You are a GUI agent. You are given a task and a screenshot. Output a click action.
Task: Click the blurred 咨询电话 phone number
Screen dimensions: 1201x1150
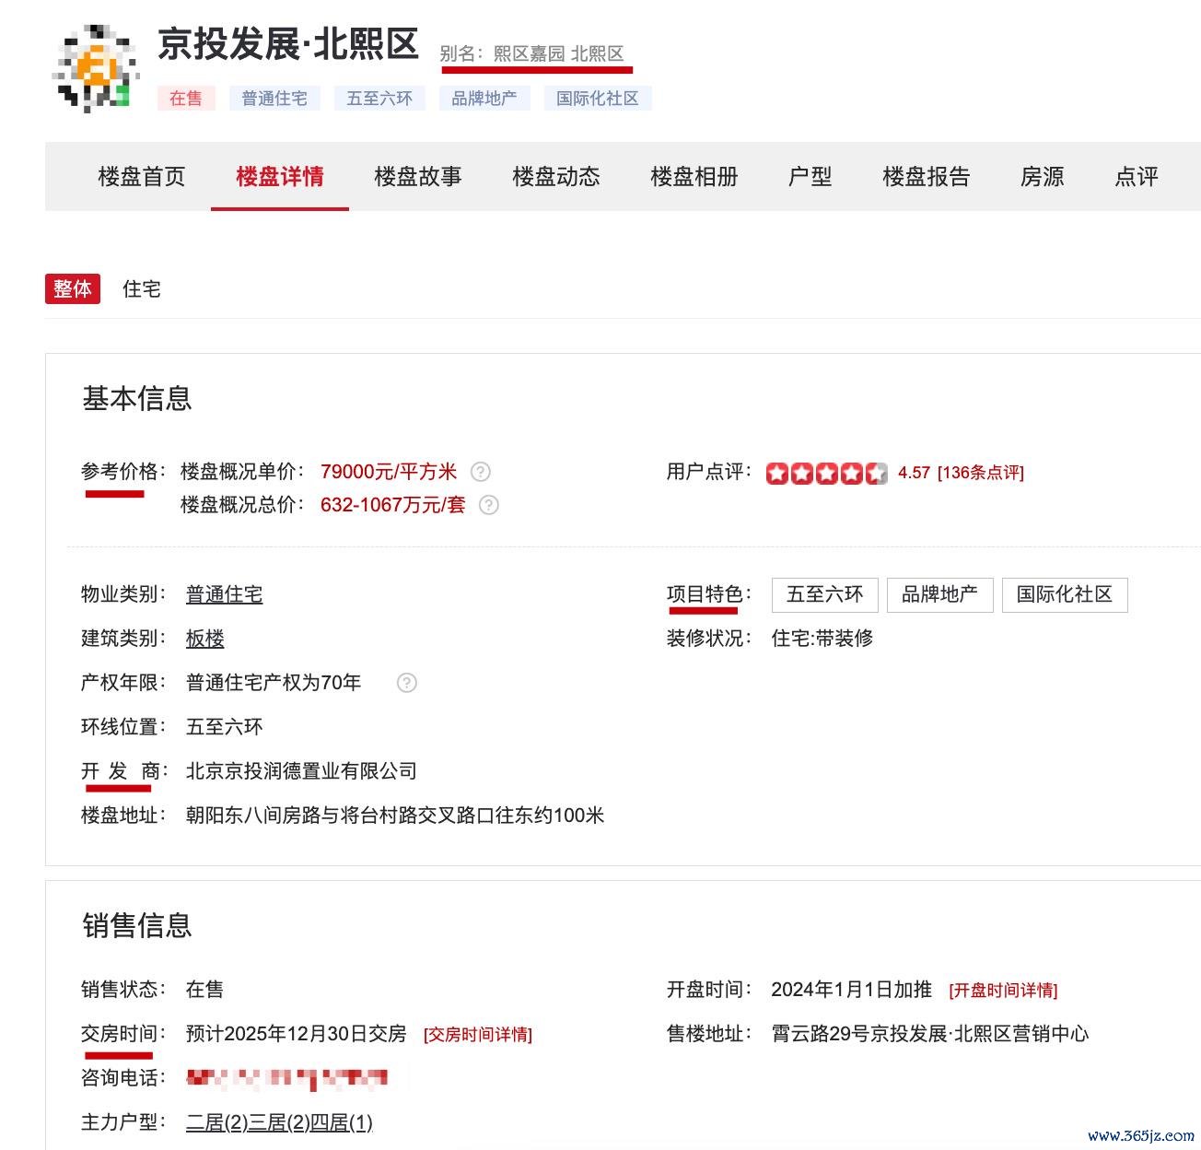coord(287,1077)
